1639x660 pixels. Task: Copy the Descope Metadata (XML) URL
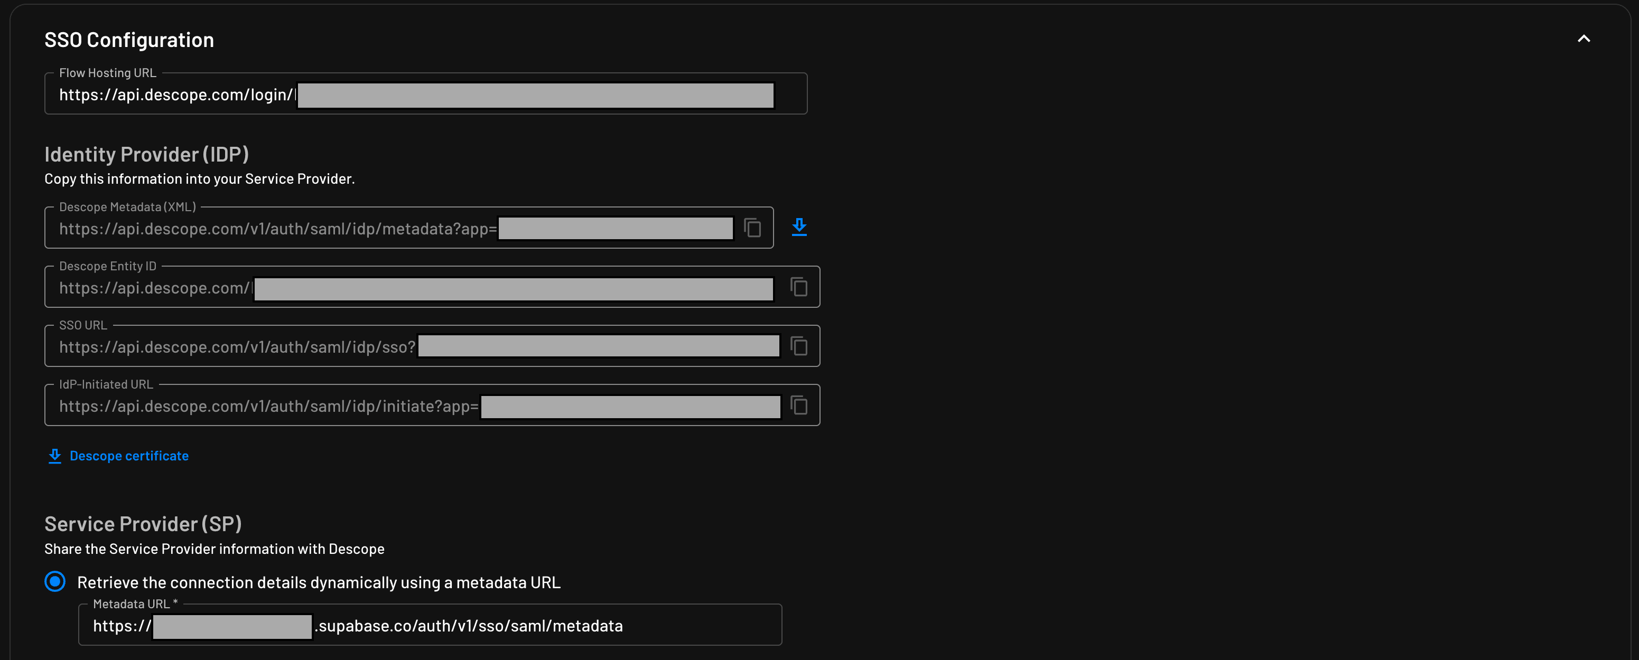tap(753, 228)
